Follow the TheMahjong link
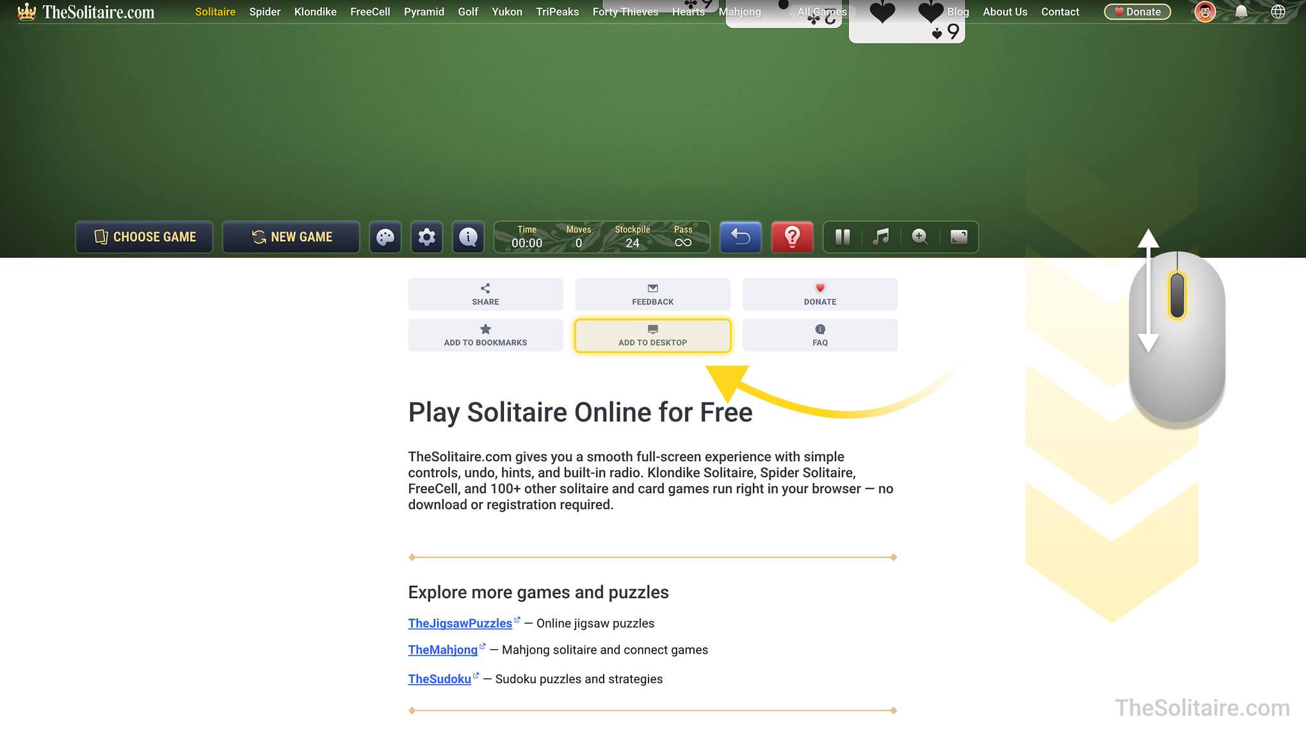The width and height of the screenshot is (1306, 733). (x=443, y=650)
